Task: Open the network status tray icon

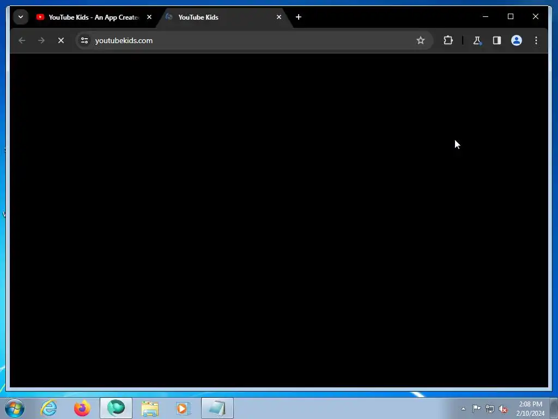Action: 490,409
